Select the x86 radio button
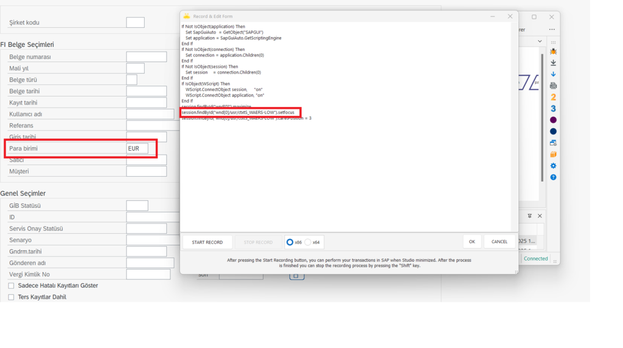 [x=290, y=242]
